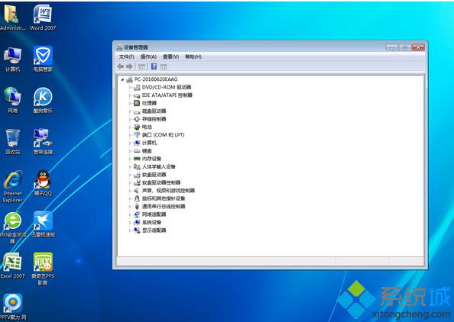Collapse the PC-20160620EAAG root node
Viewport: 454px width, 322px height.
(122, 79)
